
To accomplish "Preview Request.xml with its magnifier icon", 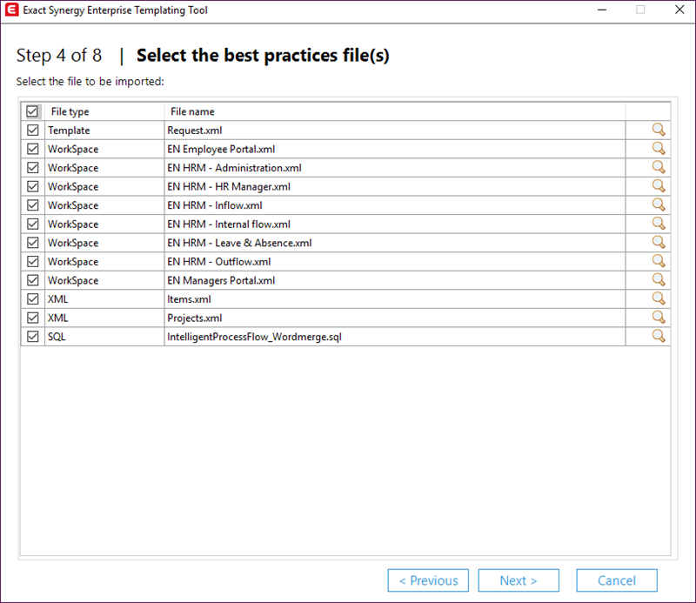I will point(659,130).
